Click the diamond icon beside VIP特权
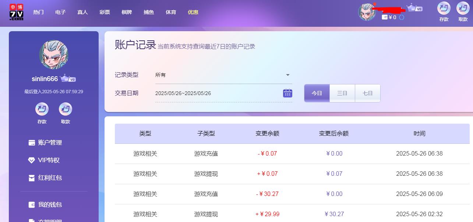473x222 pixels. coord(31,160)
